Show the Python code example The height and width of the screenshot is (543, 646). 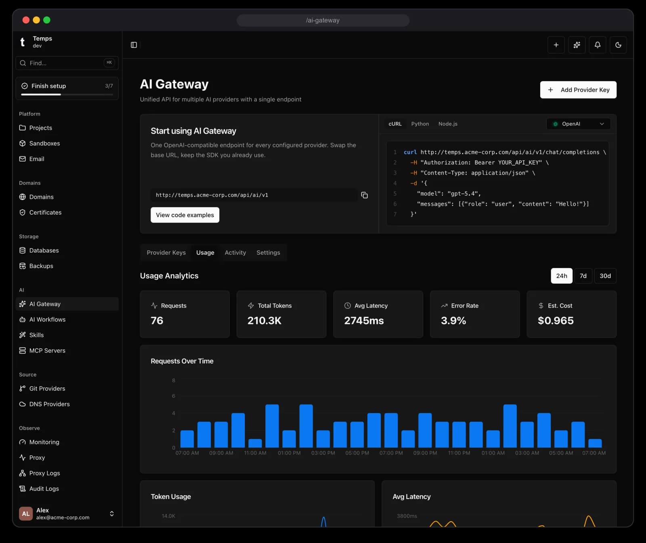pyautogui.click(x=420, y=124)
